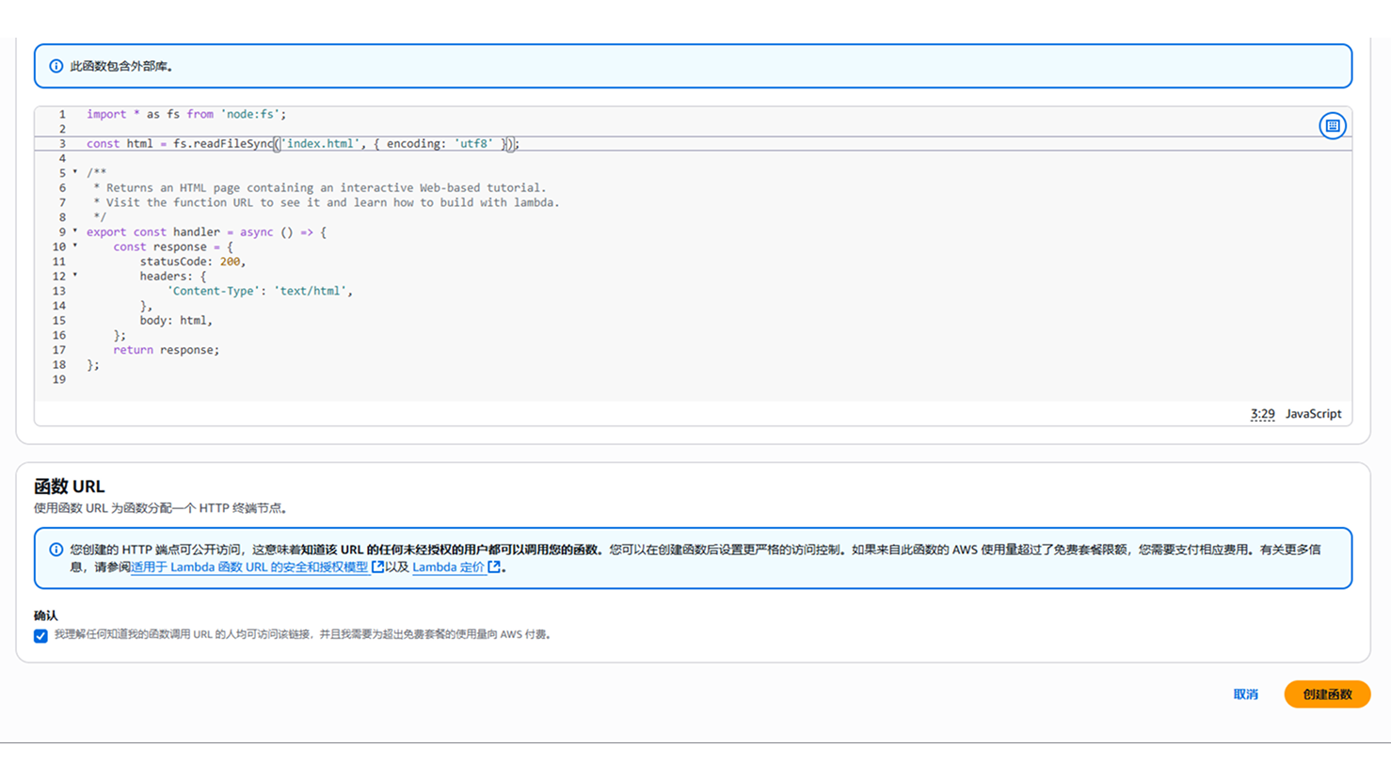The height and width of the screenshot is (781, 1391).
Task: Click the external link icon beside Lambda 定价
Action: pos(494,566)
